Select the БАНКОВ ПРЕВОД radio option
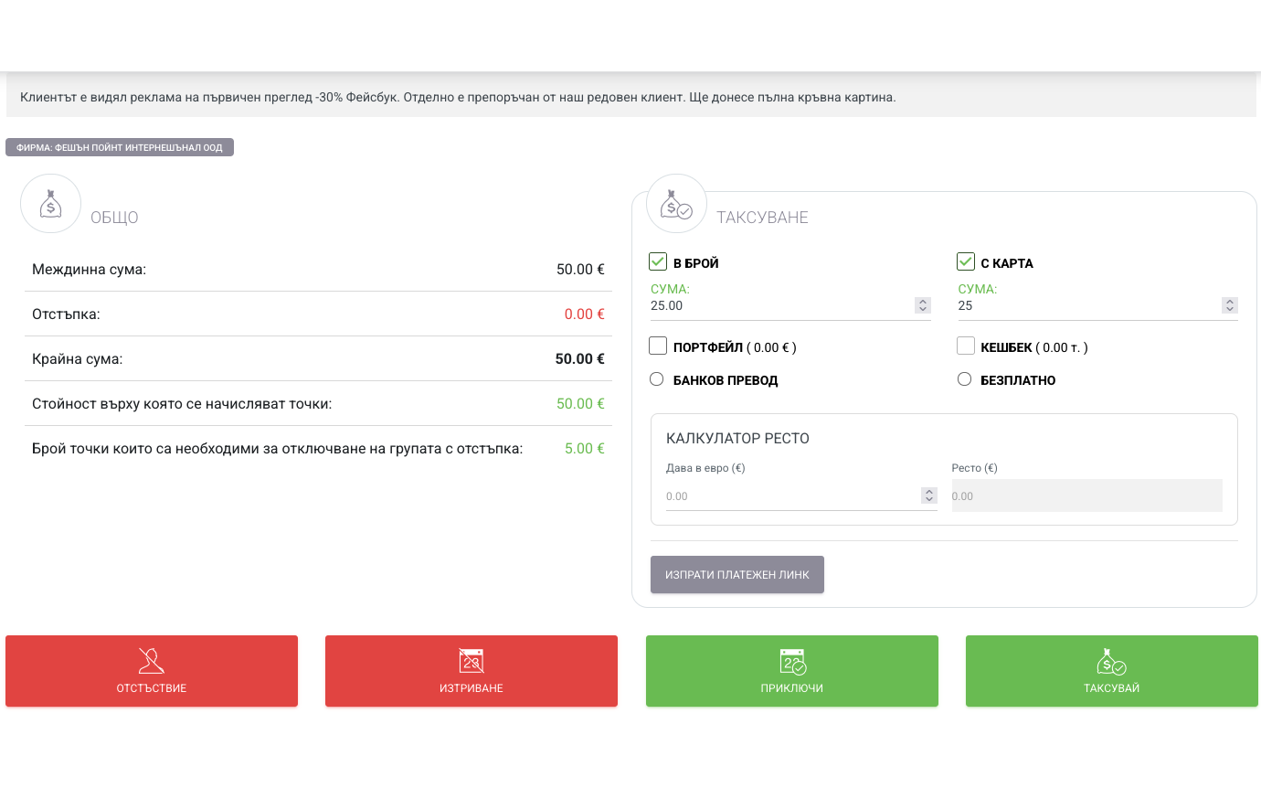This screenshot has height=788, width=1261. [x=656, y=379]
